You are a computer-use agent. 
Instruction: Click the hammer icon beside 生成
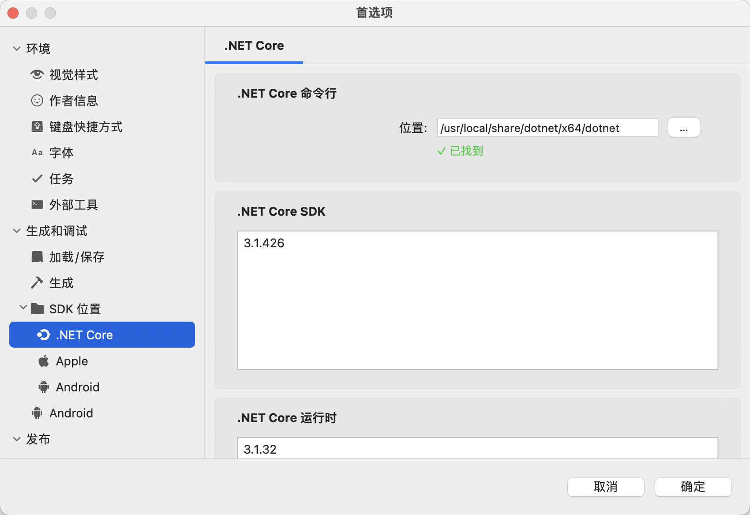coord(37,283)
